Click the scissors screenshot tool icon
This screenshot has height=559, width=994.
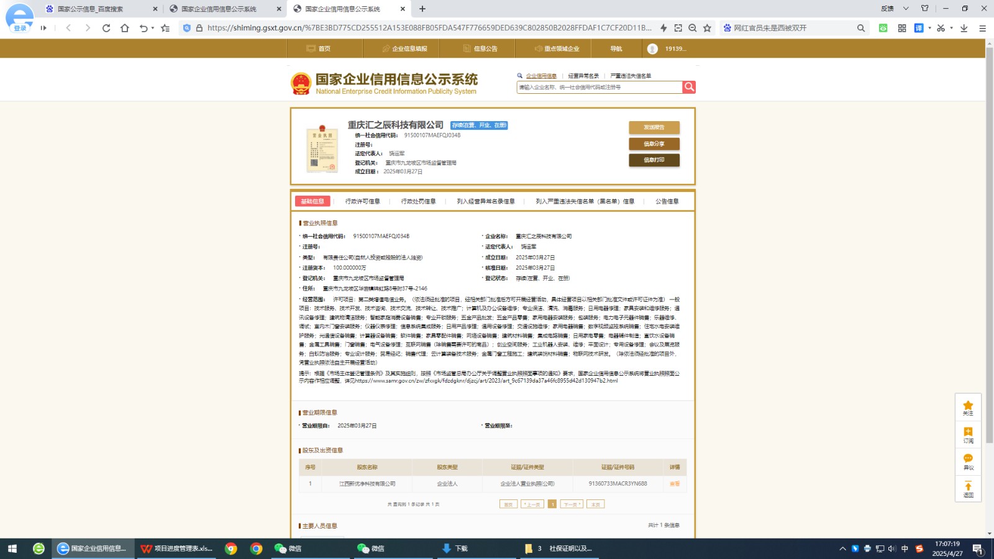coord(941,28)
